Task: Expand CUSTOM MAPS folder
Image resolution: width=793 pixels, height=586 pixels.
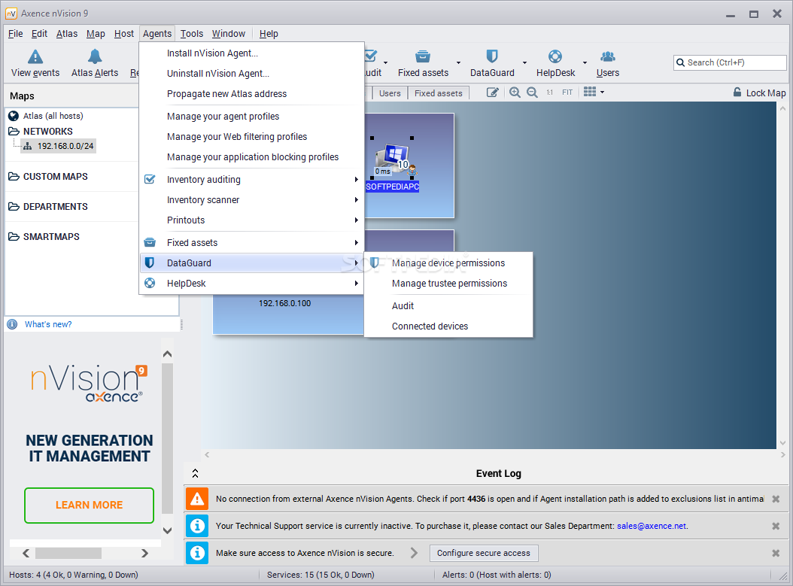Action: pos(14,177)
